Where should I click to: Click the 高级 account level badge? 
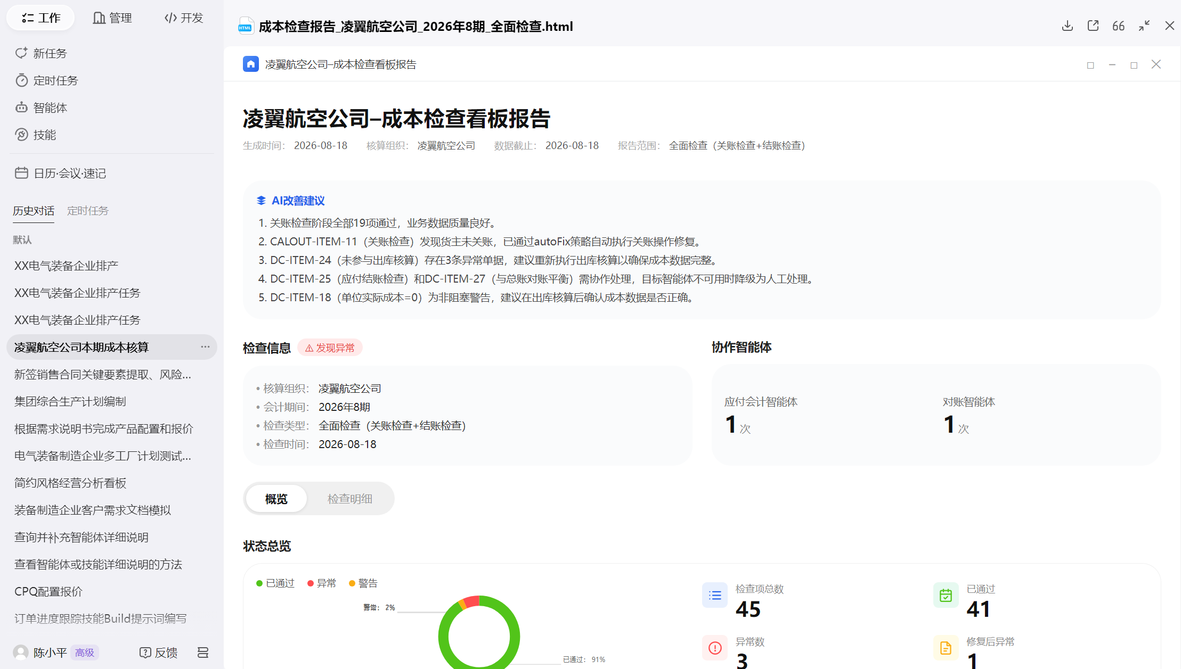coord(85,652)
